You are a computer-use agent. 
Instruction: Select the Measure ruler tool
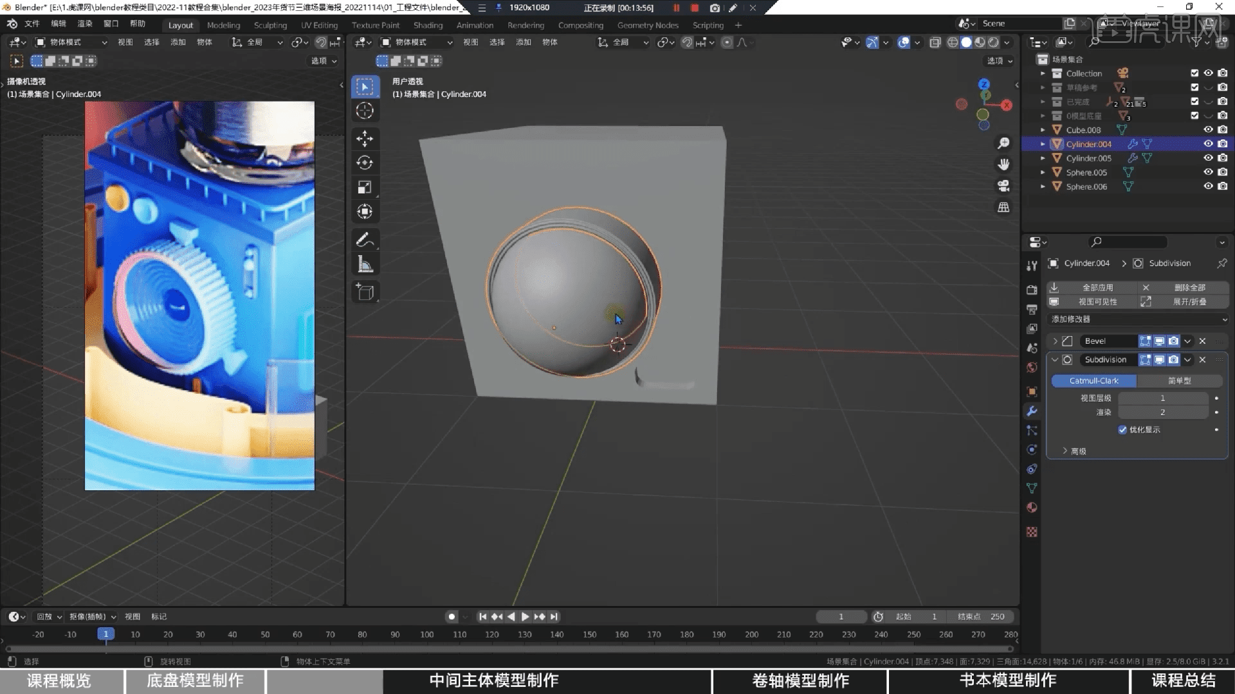coord(365,264)
